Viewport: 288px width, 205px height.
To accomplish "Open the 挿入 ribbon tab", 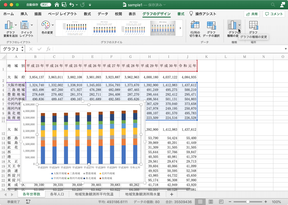I will pos(24,14).
